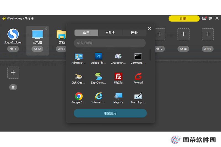The height and width of the screenshot is (147, 221).
Task: Switch to the 文件夹 tab
Action: click(110, 33)
